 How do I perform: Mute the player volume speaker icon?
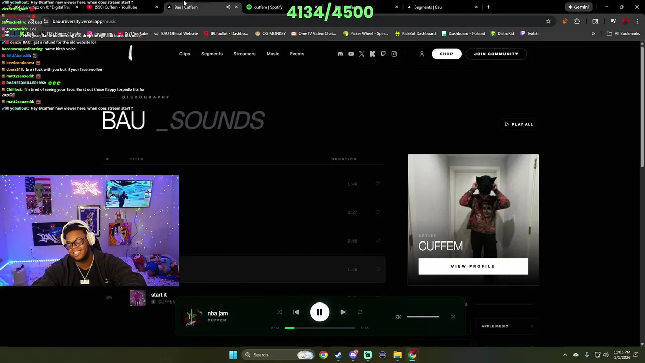point(398,317)
